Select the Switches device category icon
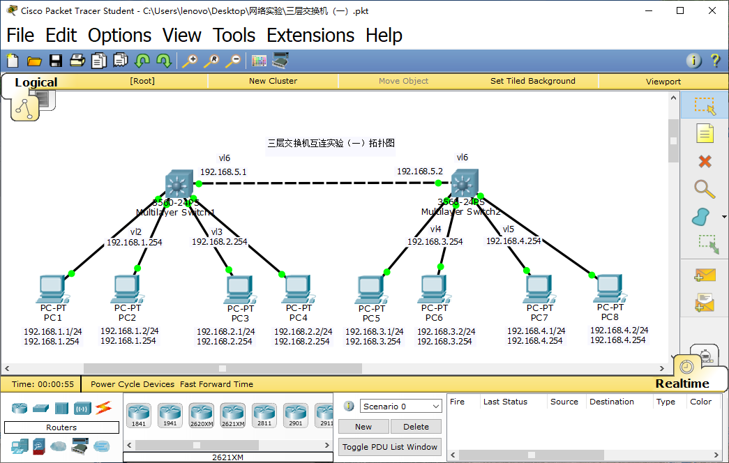This screenshot has width=729, height=463. (x=40, y=409)
